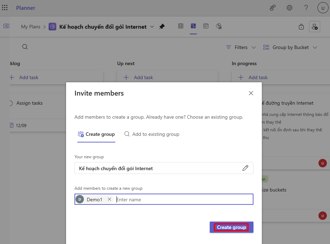
Task: Switch to Schedule calendar view icon
Action: pyautogui.click(x=206, y=26)
